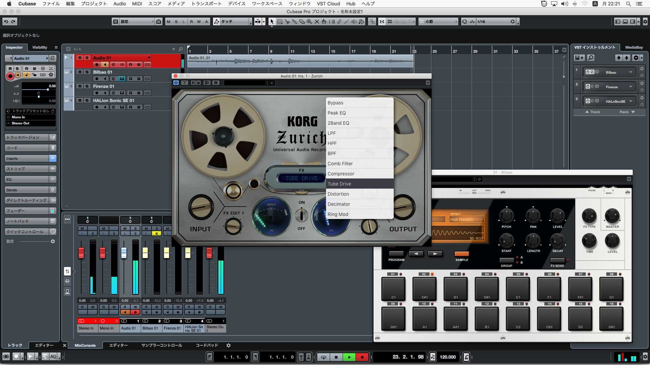Open the Firenze instrument slot dropdown
This screenshot has width=650, height=365.
click(x=631, y=87)
